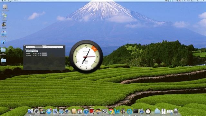
Task: Open the robot-figure Dock icon
Action: [x=123, y=111]
